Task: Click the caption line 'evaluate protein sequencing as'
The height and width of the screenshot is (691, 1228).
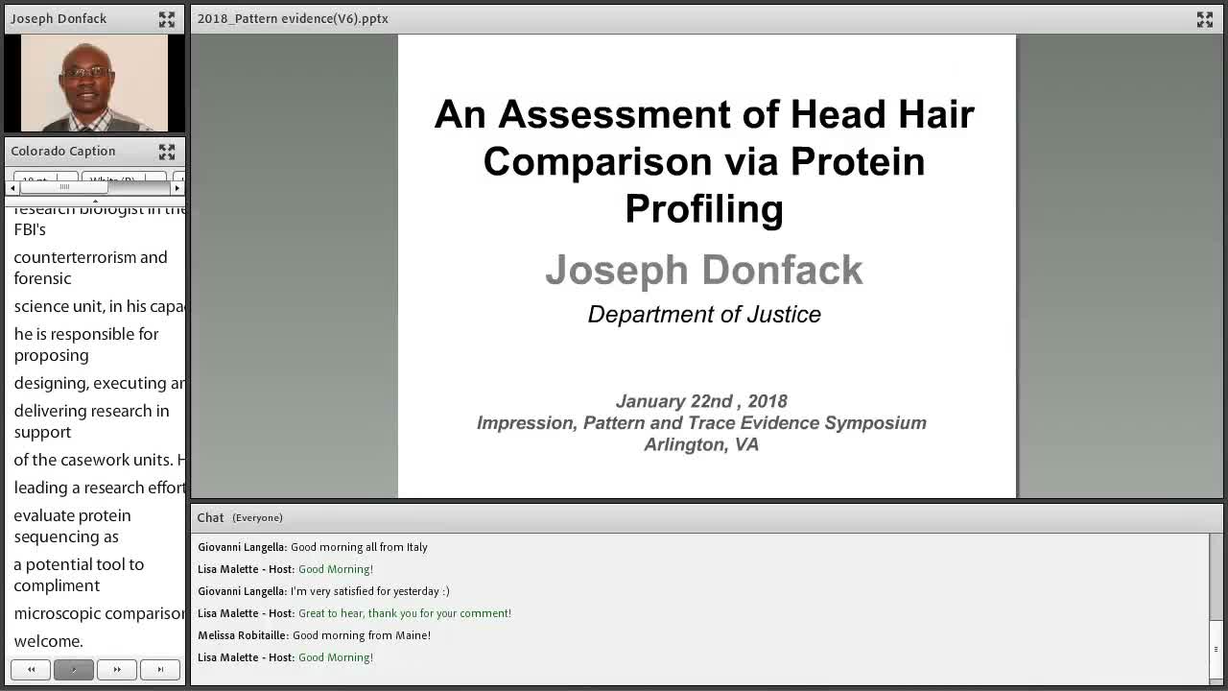Action: pyautogui.click(x=72, y=526)
